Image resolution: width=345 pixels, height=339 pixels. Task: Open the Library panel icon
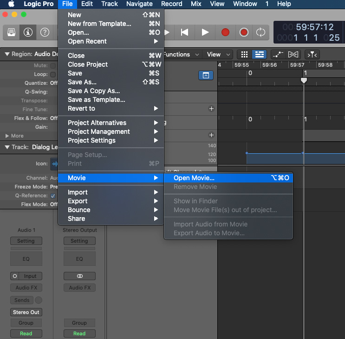click(x=11, y=32)
